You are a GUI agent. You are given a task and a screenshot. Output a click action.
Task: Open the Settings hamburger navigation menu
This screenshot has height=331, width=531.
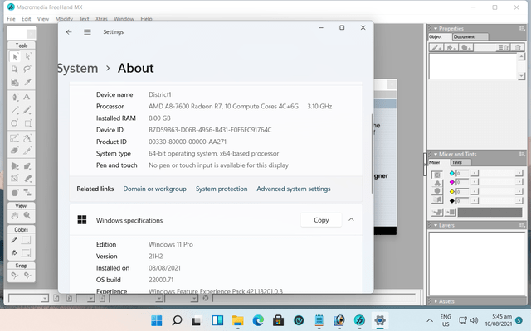coord(87,32)
